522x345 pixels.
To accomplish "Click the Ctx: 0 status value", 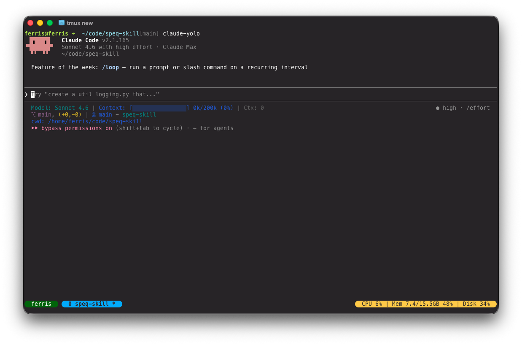I will pos(254,108).
